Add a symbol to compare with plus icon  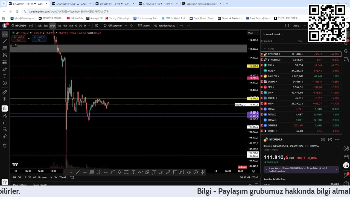[31, 26]
